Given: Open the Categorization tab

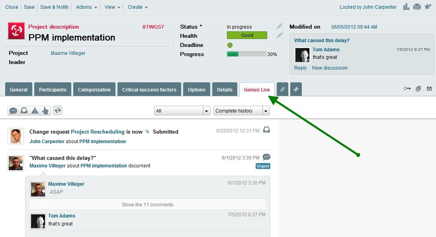Looking at the screenshot, I should pyautogui.click(x=94, y=89).
